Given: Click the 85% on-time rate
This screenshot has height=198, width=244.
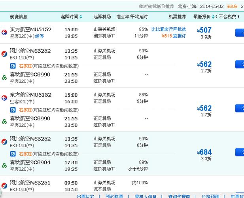Looking at the screenshot, I should tap(144, 29).
